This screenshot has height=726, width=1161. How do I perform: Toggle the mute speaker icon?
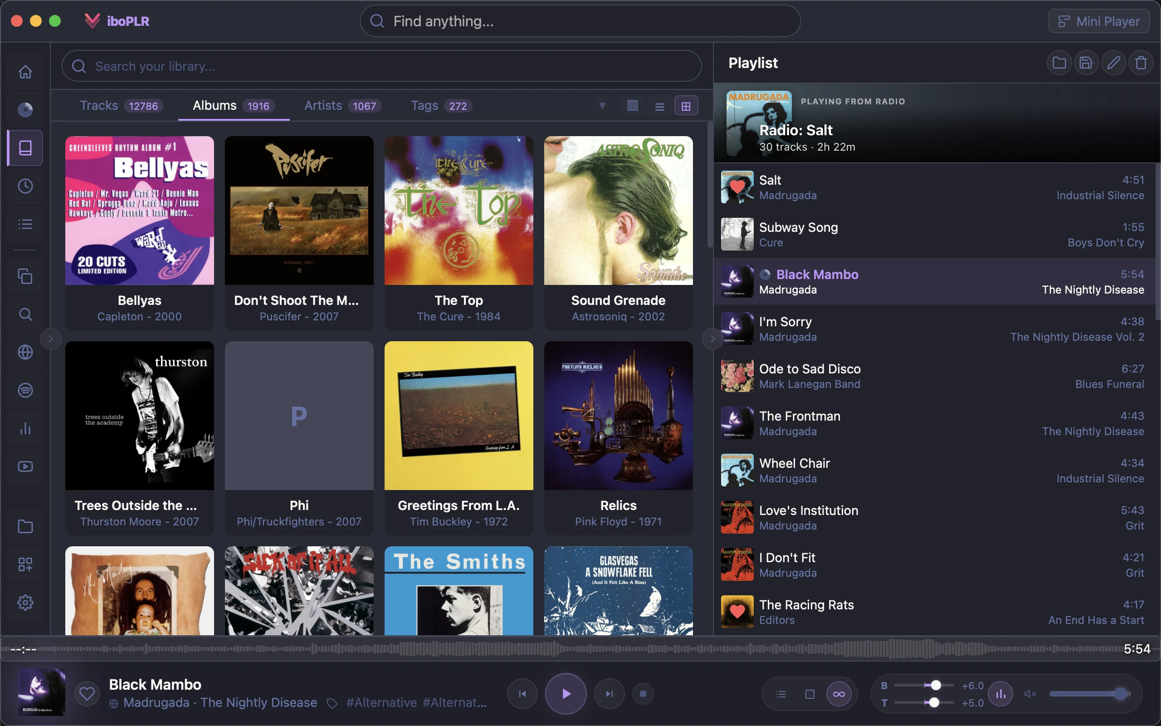(x=1029, y=694)
